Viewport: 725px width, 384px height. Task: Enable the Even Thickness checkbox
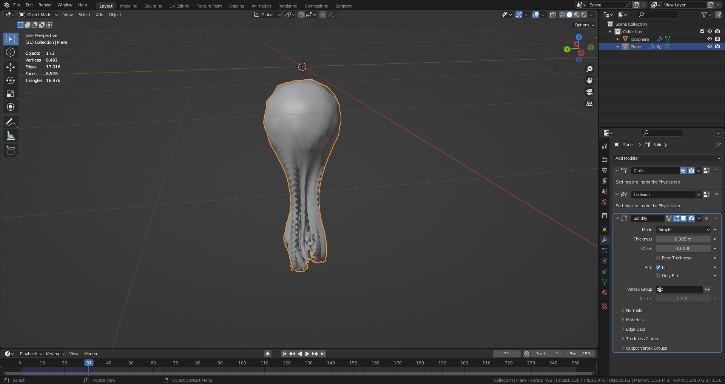pos(658,258)
